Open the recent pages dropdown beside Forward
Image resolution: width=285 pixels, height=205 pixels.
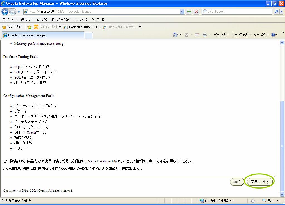(x=19, y=12)
